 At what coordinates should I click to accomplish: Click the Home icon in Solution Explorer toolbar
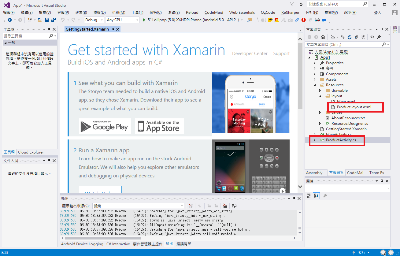[323, 37]
